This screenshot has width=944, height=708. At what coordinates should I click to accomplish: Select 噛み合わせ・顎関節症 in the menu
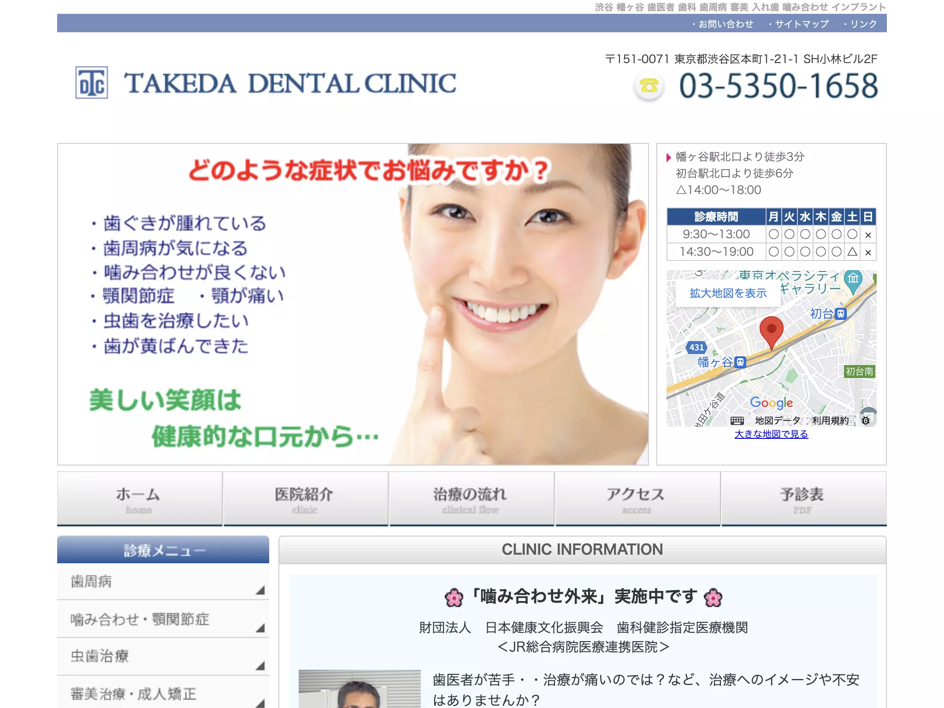[x=163, y=619]
